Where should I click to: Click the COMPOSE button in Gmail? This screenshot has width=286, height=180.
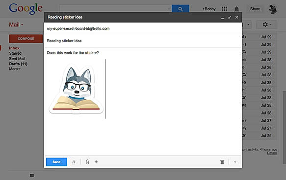tap(26, 39)
